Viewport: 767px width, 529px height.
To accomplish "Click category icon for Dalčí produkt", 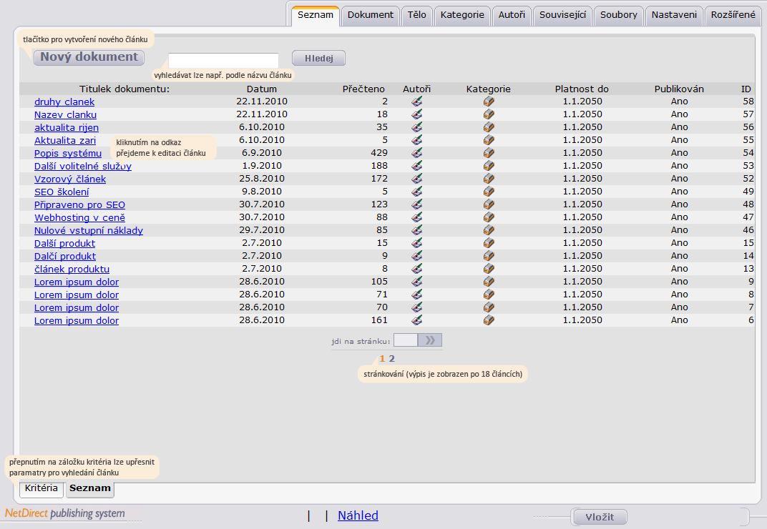I will pyautogui.click(x=489, y=256).
